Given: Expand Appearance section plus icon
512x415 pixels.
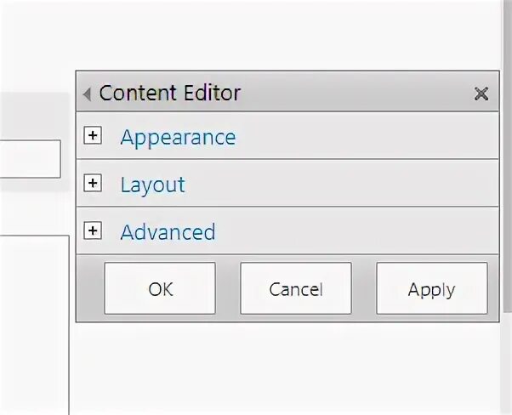Looking at the screenshot, I should [94, 136].
